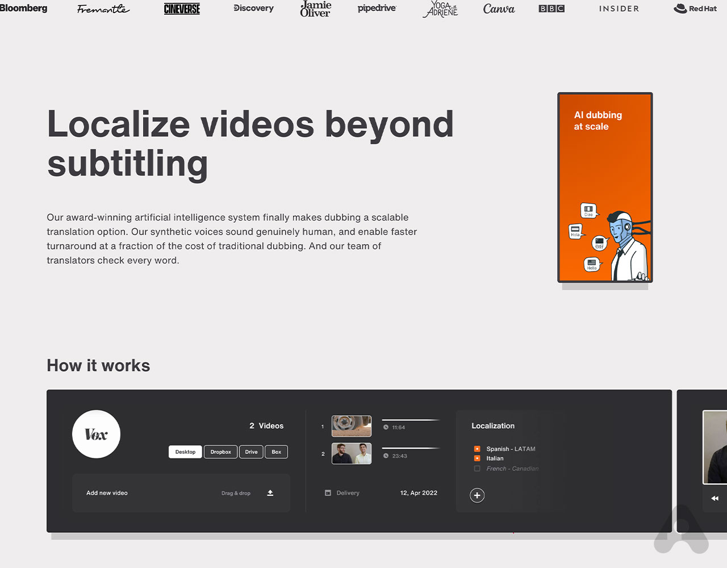Choose the Drive upload option

click(x=251, y=452)
